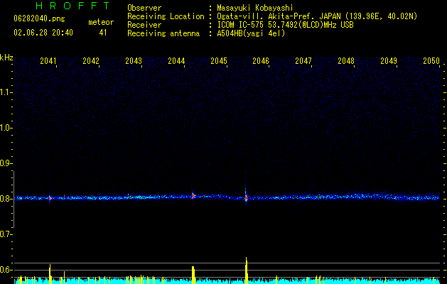Click the date 02.06.28 20:40 label

pos(43,33)
